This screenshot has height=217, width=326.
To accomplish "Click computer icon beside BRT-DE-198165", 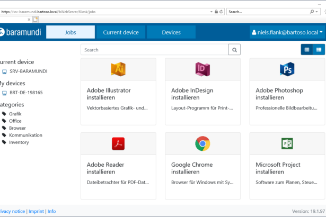I will [4, 93].
